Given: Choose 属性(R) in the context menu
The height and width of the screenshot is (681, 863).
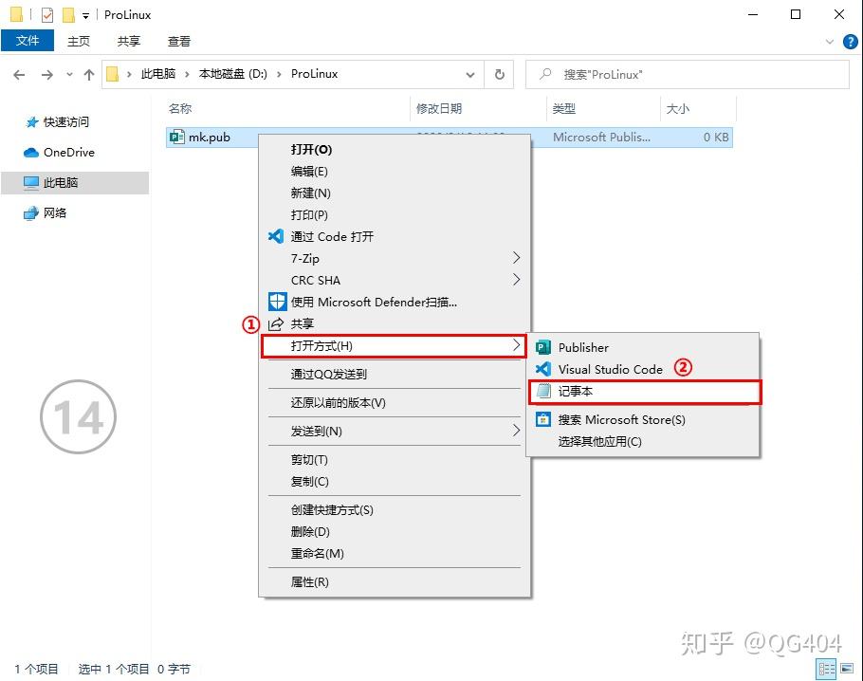Looking at the screenshot, I should point(309,582).
